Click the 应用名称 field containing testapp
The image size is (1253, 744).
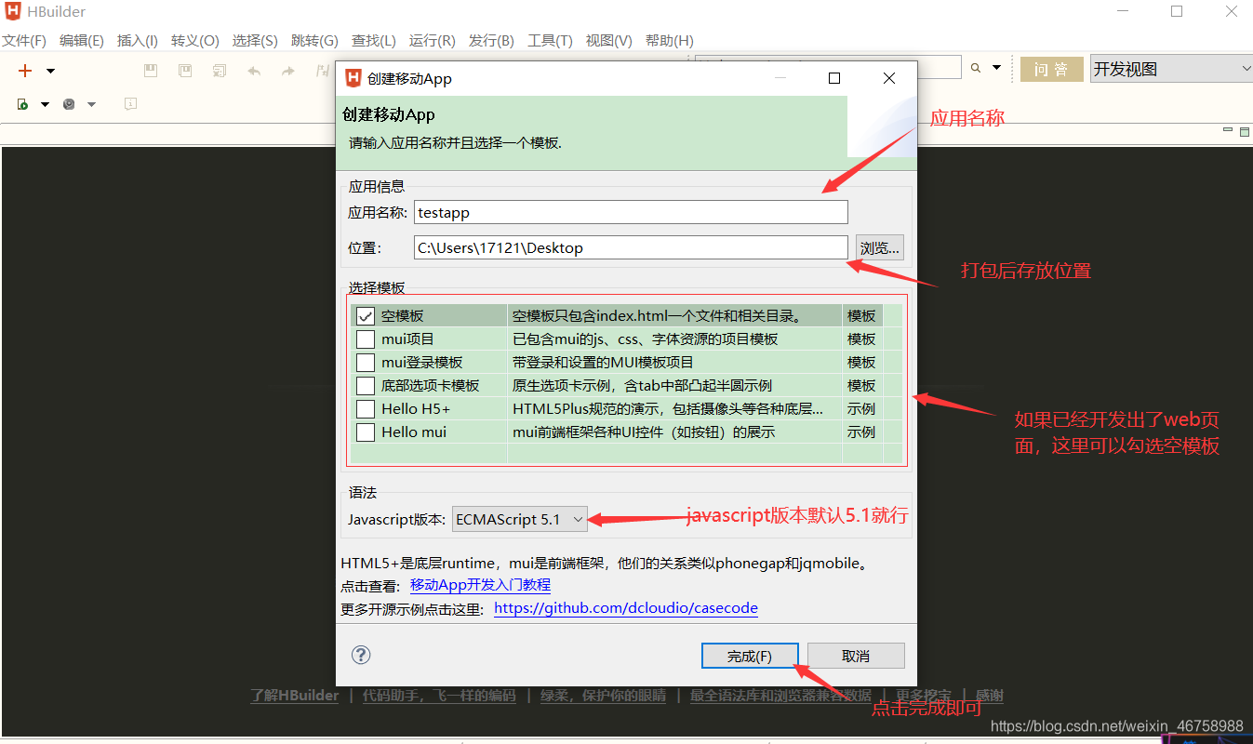click(631, 212)
